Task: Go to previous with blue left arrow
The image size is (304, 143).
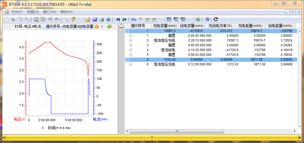Action: coord(118,19)
